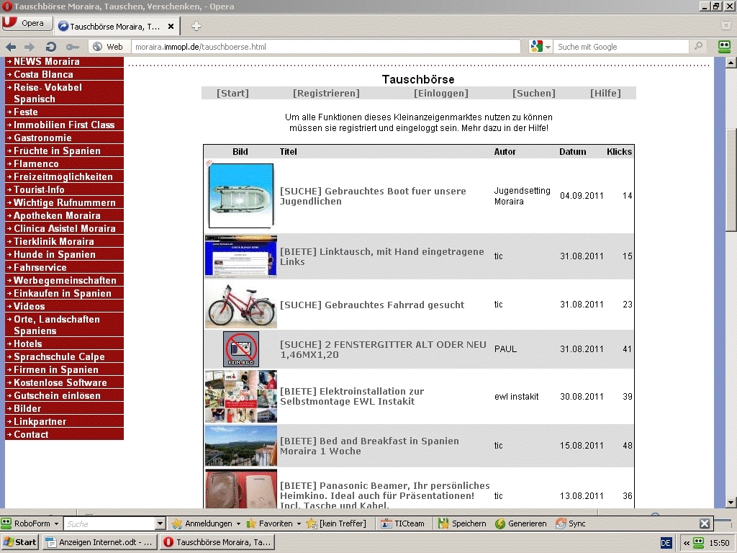
Task: Click the [Registrieren] link
Action: coord(326,93)
